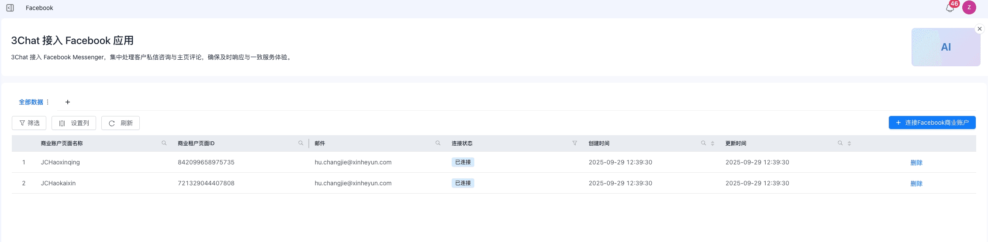Click the JCHaokaixin page name

[58, 183]
